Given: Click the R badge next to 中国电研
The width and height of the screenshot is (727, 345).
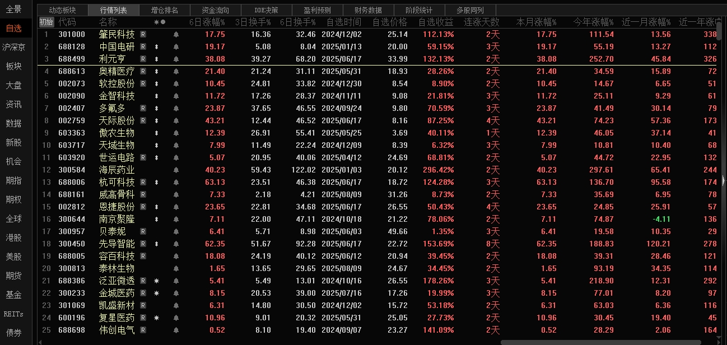Looking at the screenshot, I should click(x=143, y=46).
